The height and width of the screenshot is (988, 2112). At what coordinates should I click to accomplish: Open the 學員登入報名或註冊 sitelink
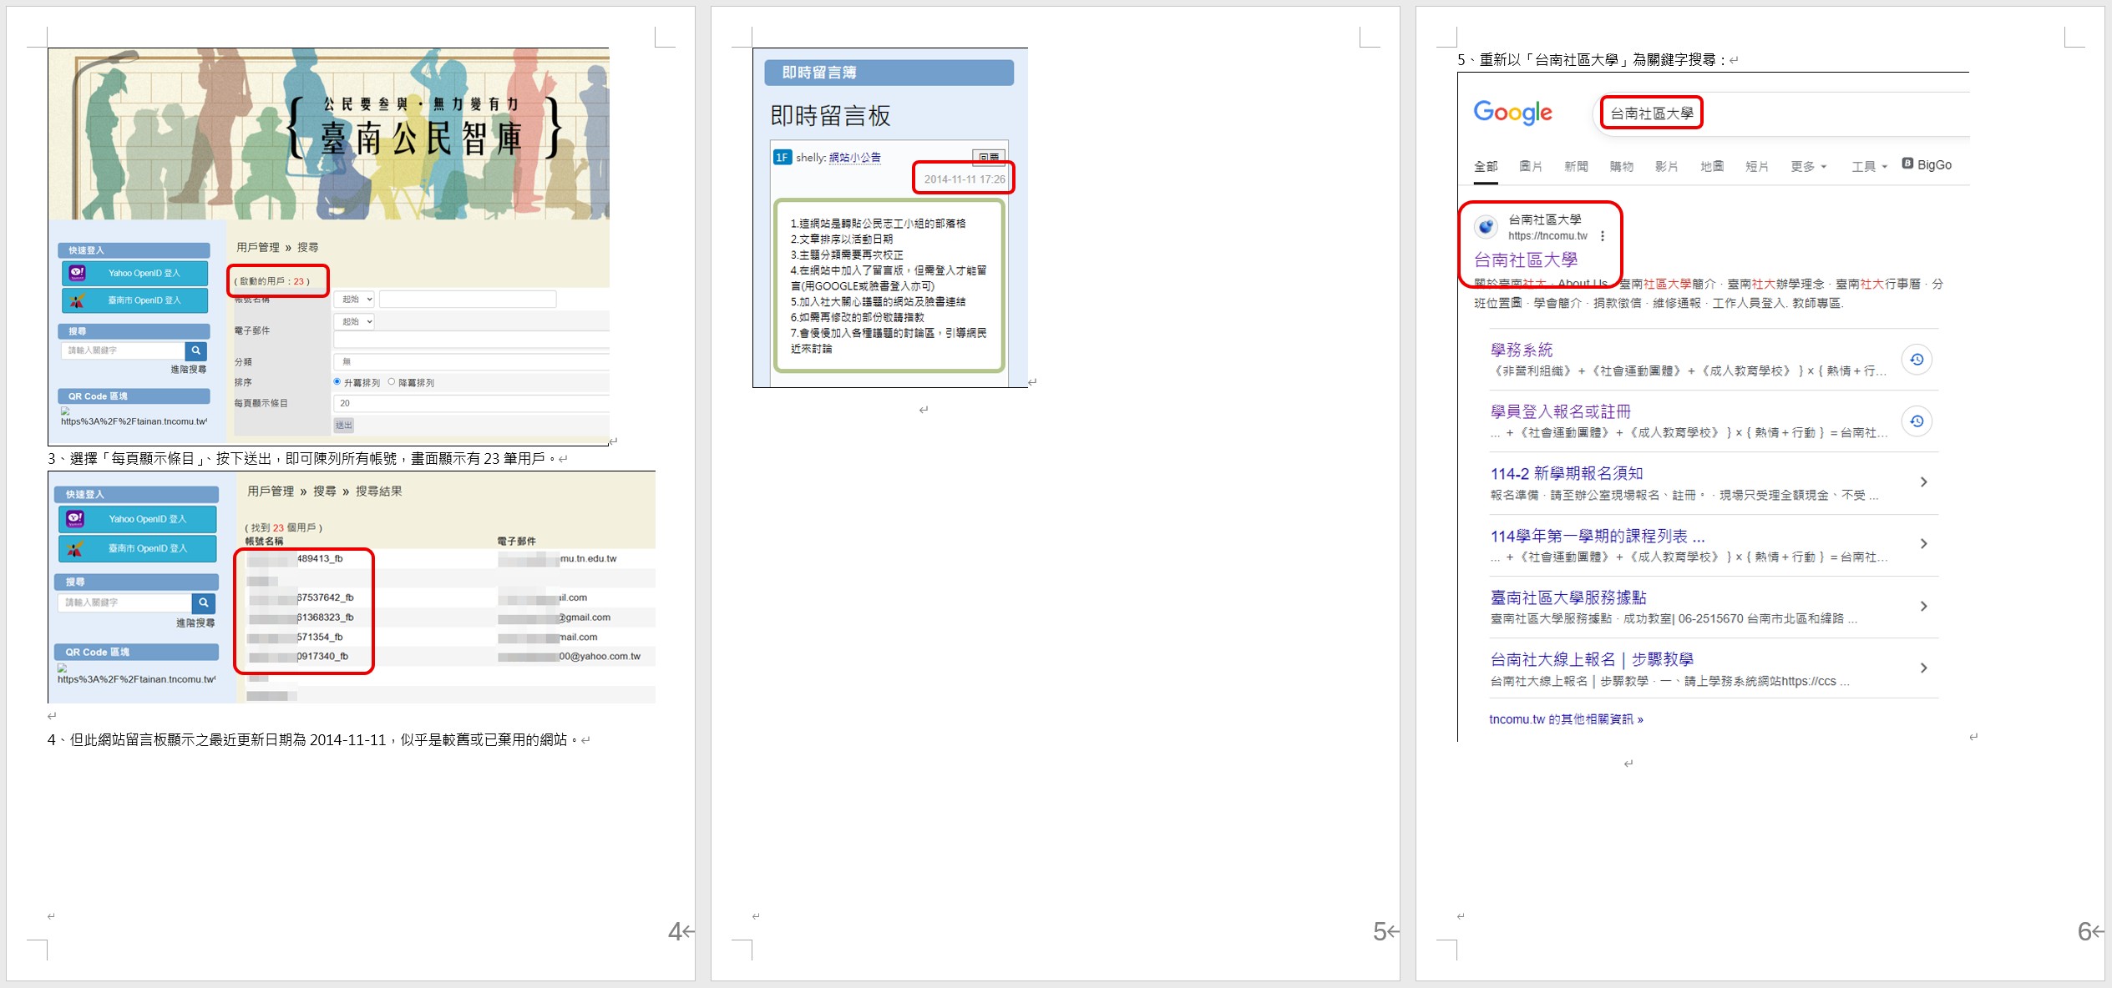coord(1561,411)
